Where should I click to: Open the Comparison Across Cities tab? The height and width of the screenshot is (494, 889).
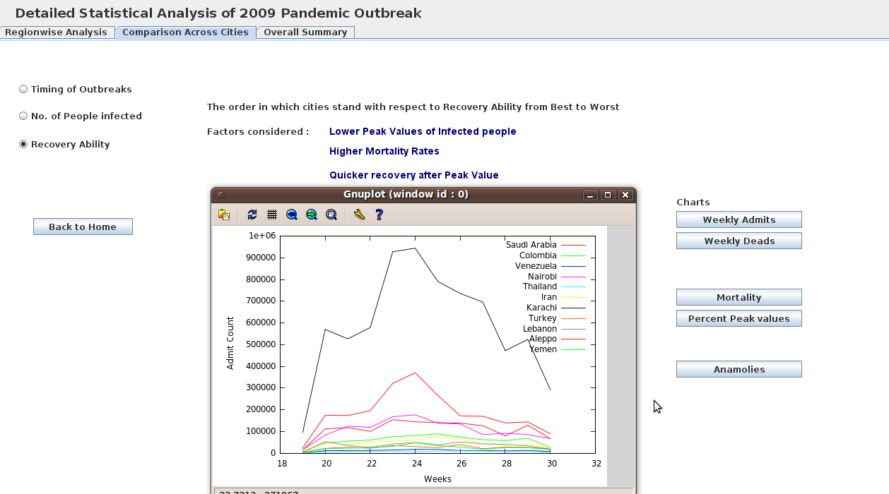(185, 32)
